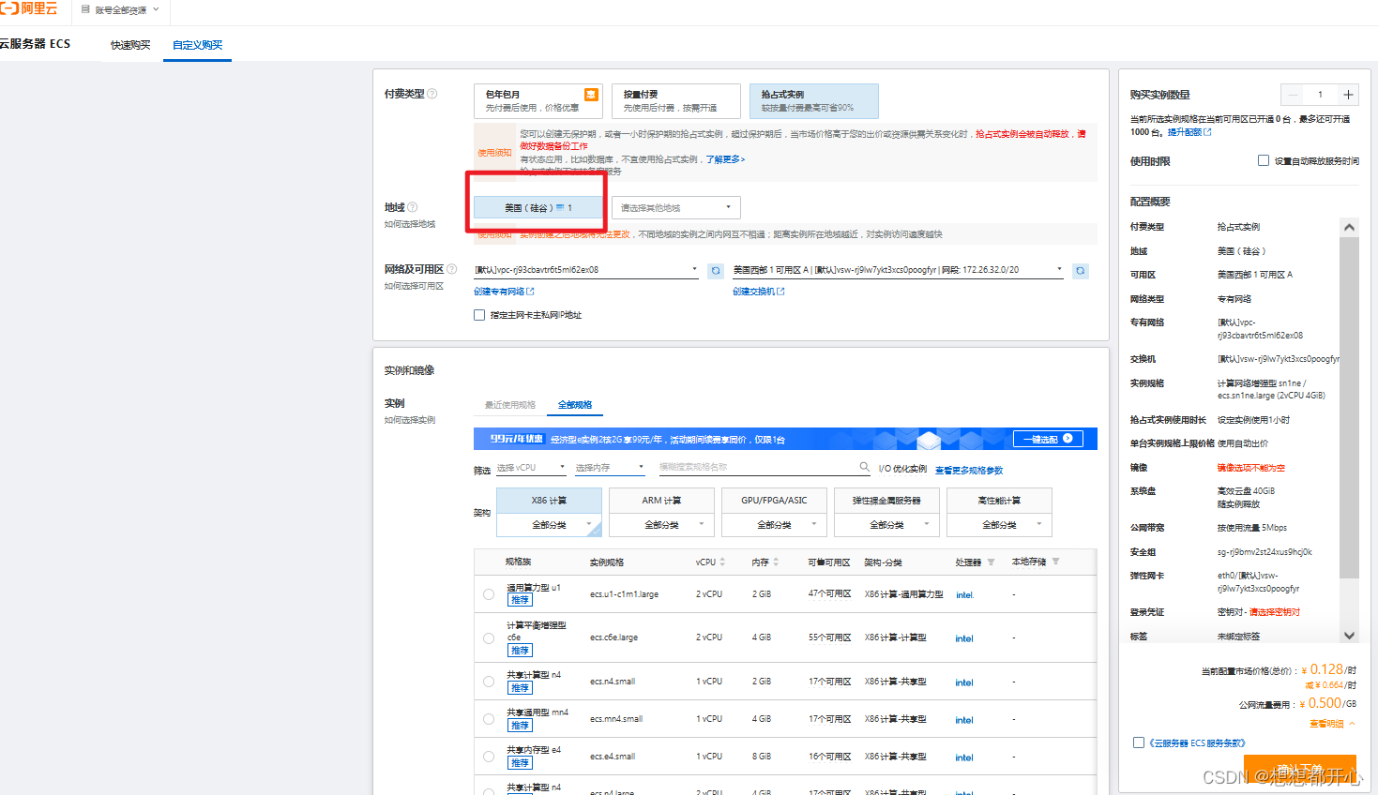The image size is (1378, 795).
Task: Enable 设置自动释放服务时间 checkbox
Action: pyautogui.click(x=1264, y=160)
